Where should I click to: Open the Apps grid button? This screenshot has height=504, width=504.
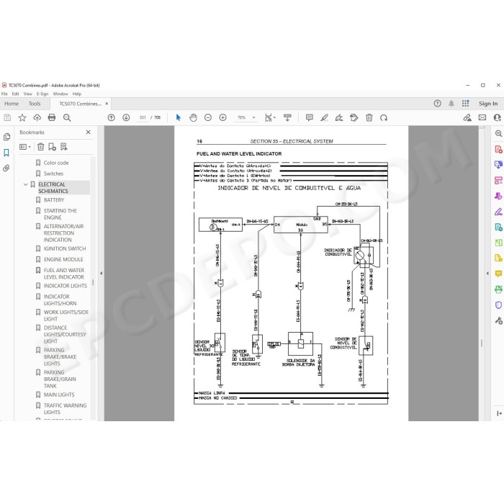coord(465,104)
